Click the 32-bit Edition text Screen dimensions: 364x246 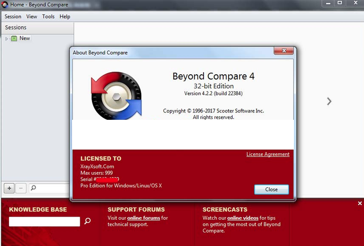coord(214,86)
